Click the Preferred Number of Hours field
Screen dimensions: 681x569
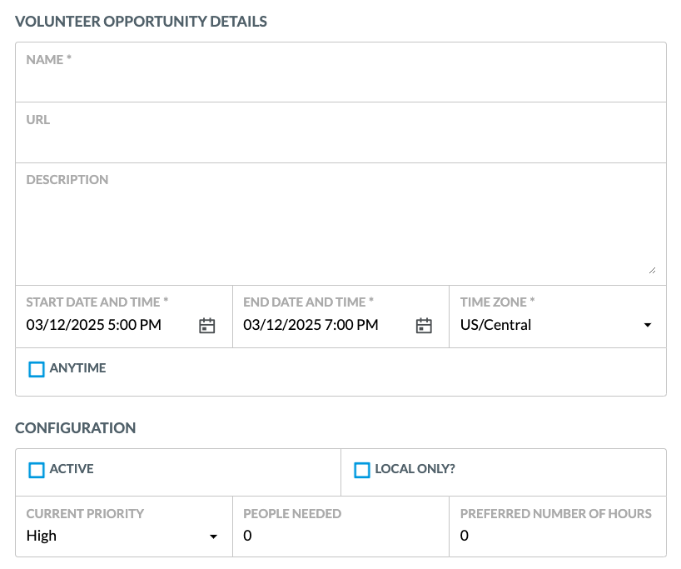[558, 527]
